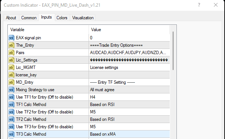Open TF2 Calc Method value 'Based on RSI'

coord(129,119)
